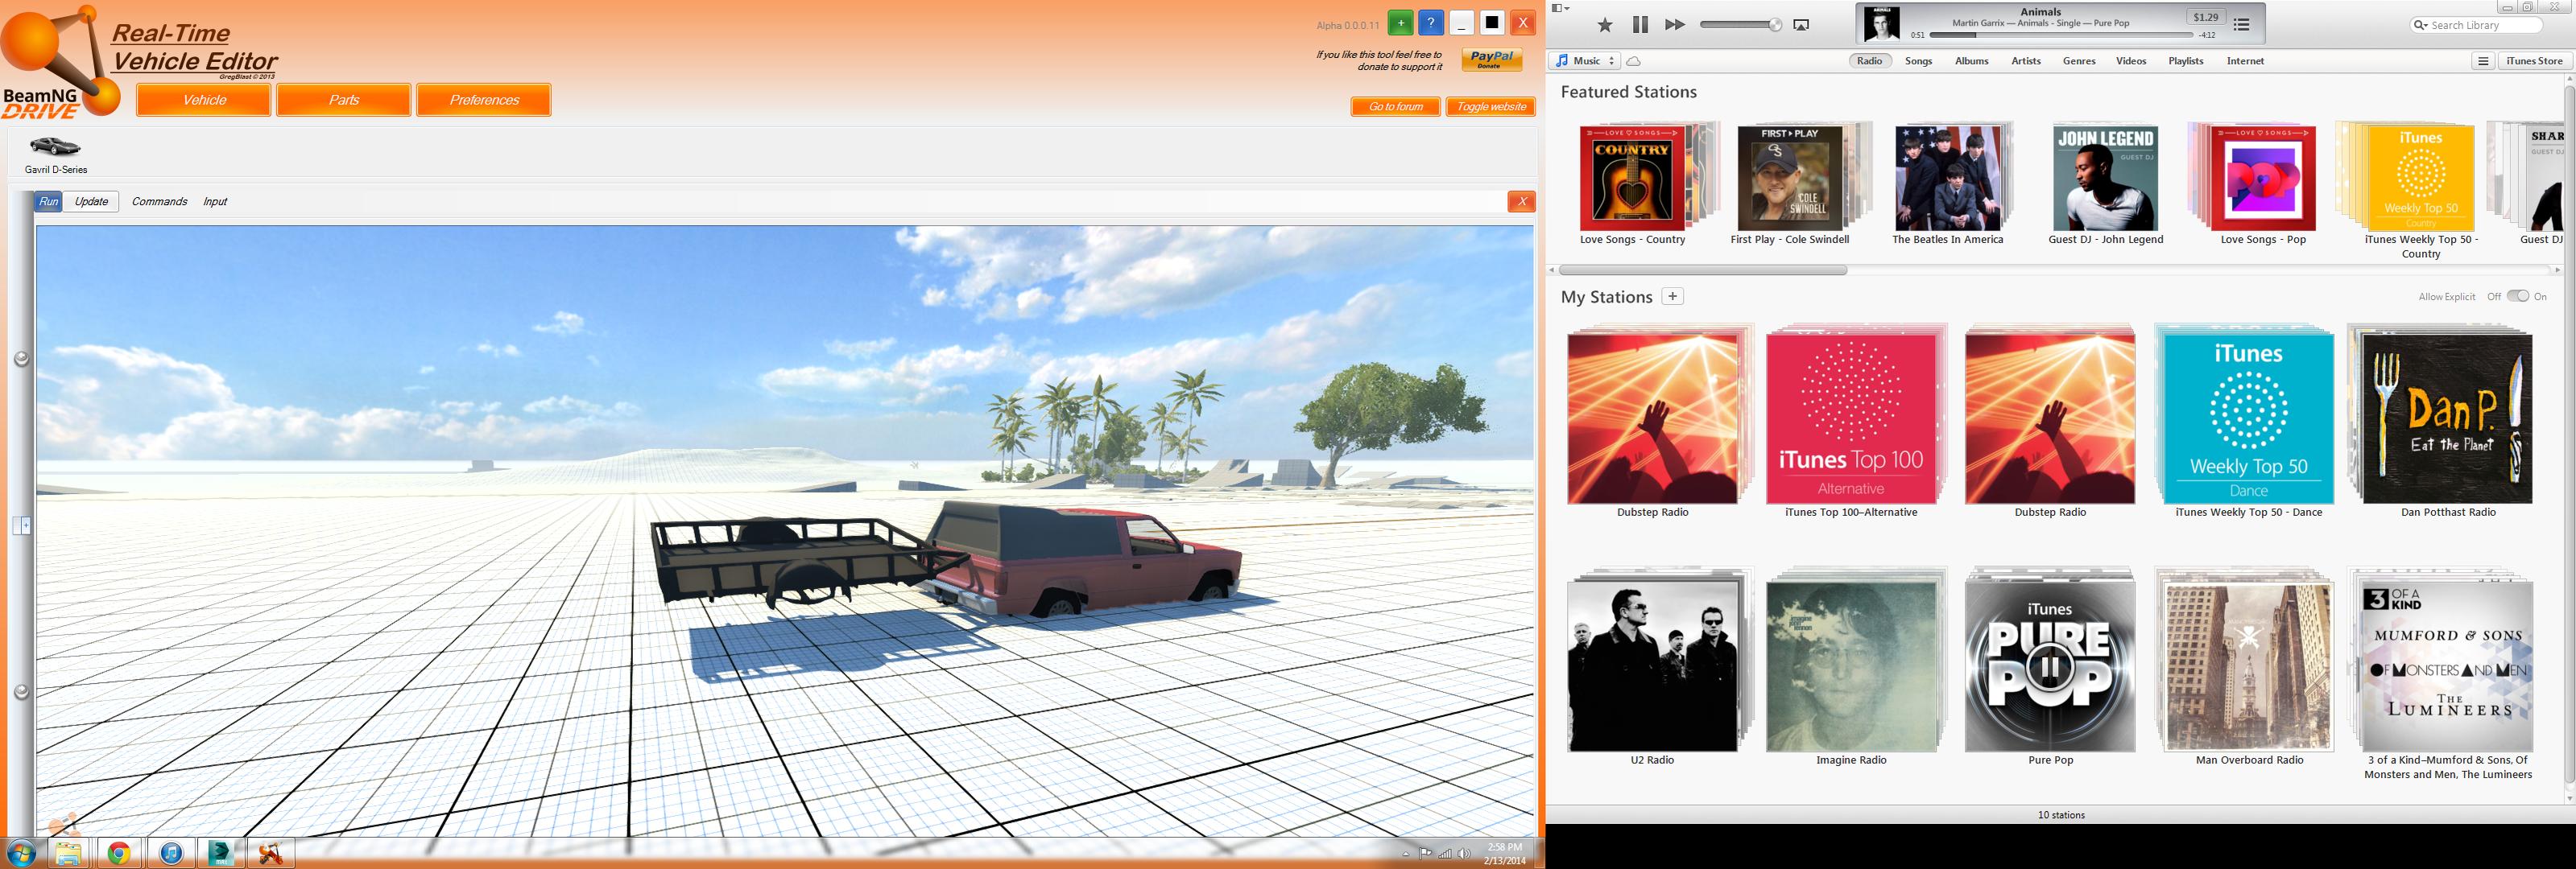Click Update in the editor toolbar
Viewport: 2576px width, 869px height.
click(91, 202)
